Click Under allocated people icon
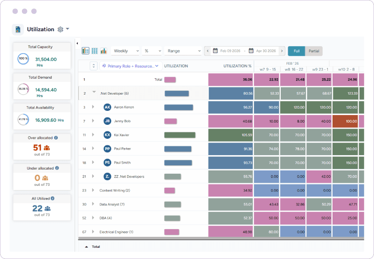This screenshot has height=259, width=374. click(x=45, y=178)
